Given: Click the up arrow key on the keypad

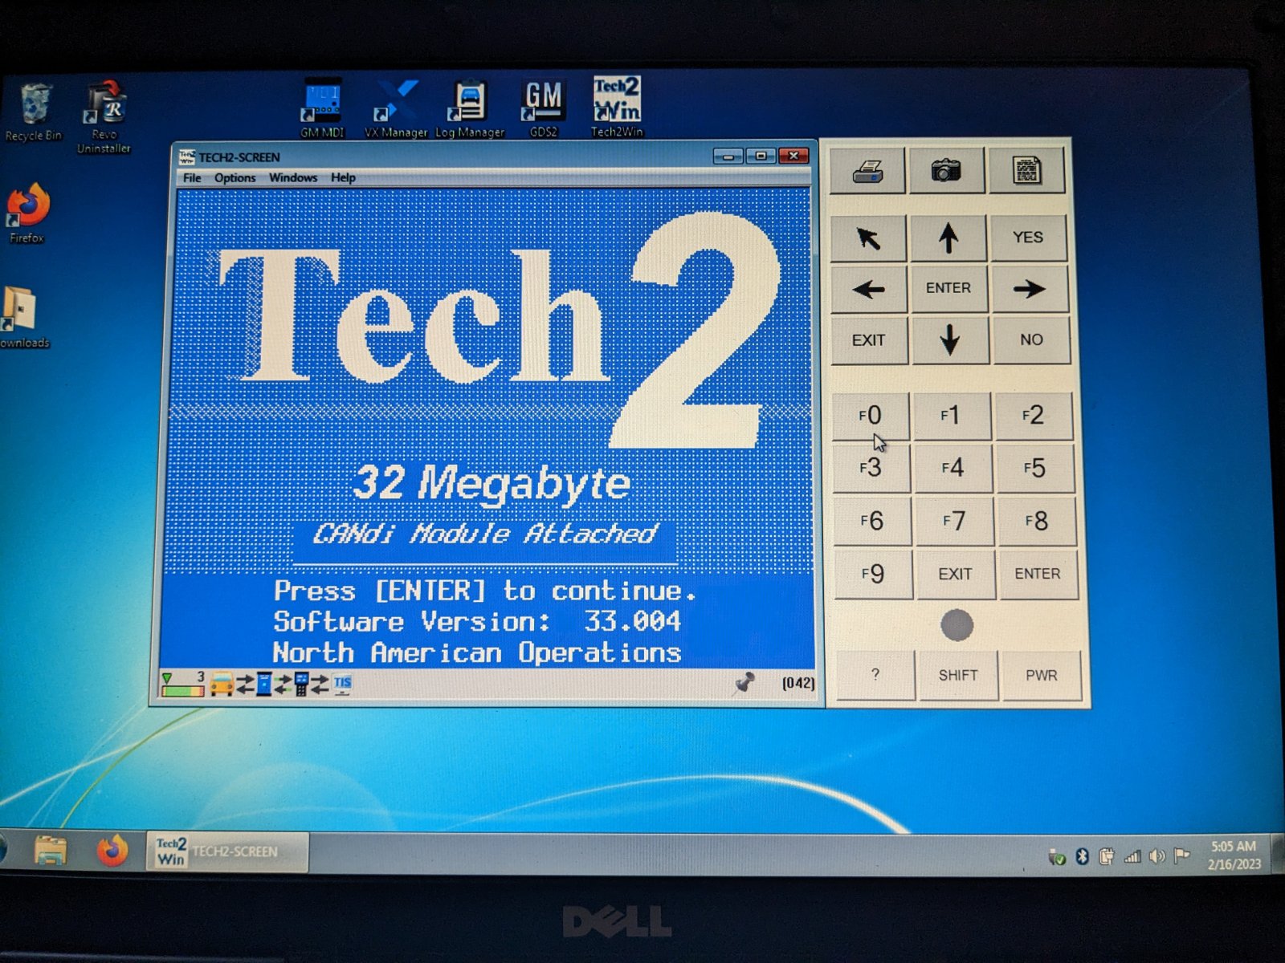Looking at the screenshot, I should point(948,238).
